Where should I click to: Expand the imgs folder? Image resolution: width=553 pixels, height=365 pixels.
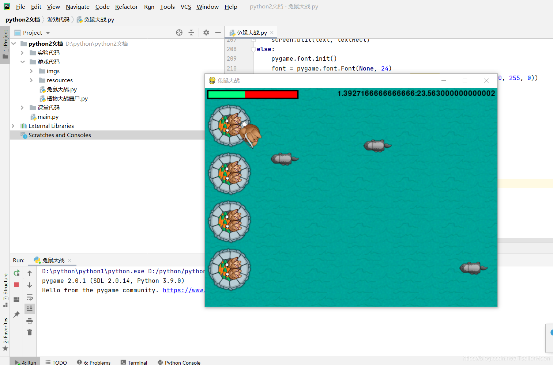click(x=31, y=71)
